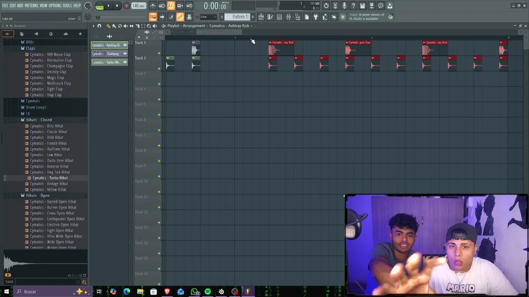Open the shopping cart content library
This screenshot has width=529, height=297.
click(x=342, y=17)
